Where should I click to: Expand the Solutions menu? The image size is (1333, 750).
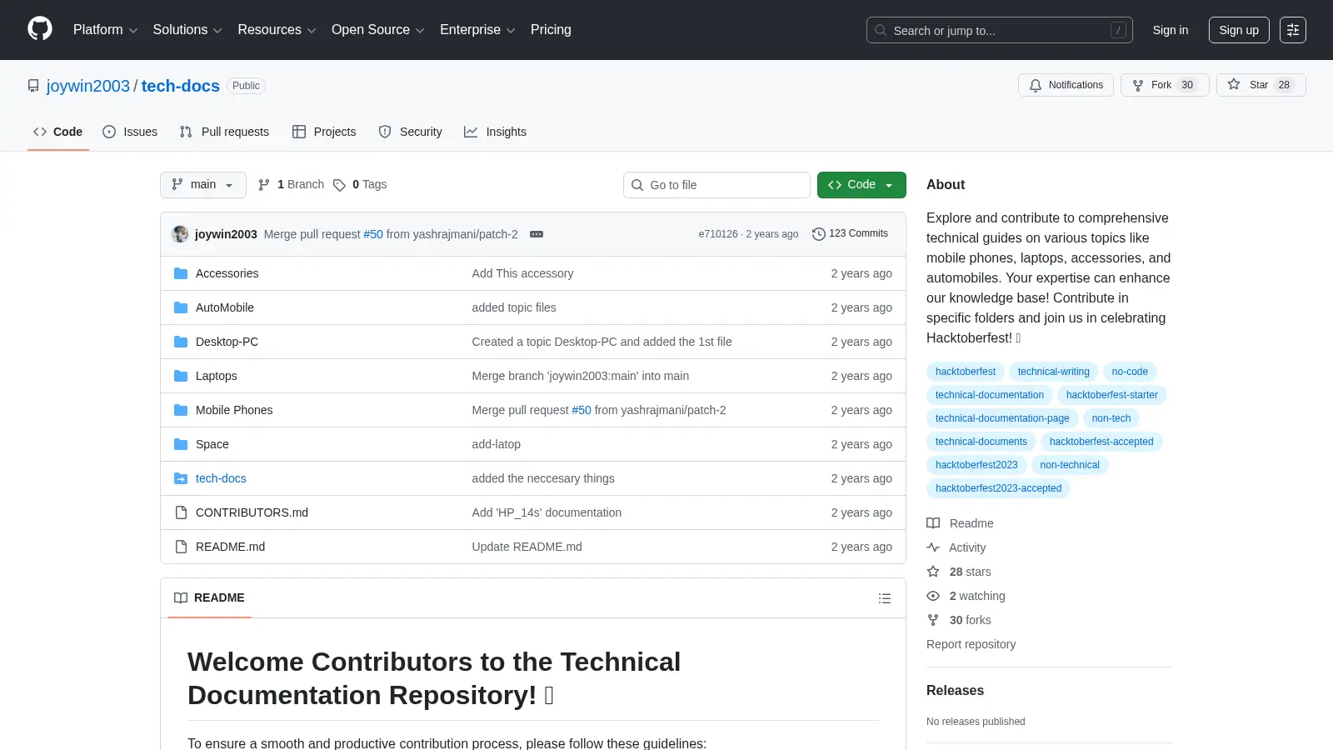coord(187,30)
